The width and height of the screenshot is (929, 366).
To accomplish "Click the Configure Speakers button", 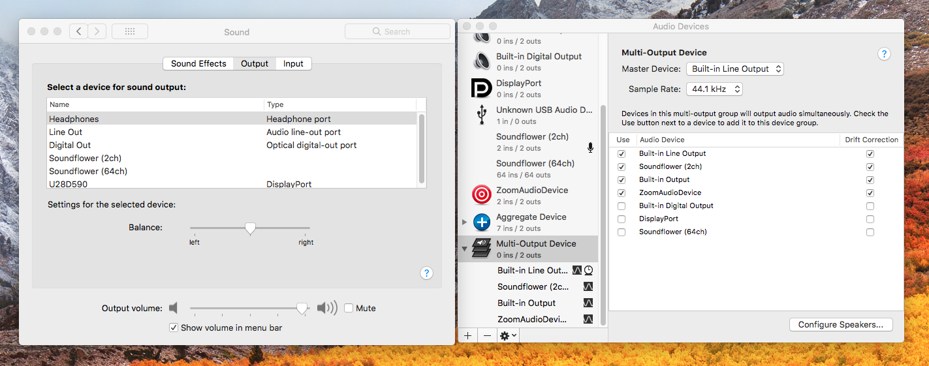I will pos(841,324).
